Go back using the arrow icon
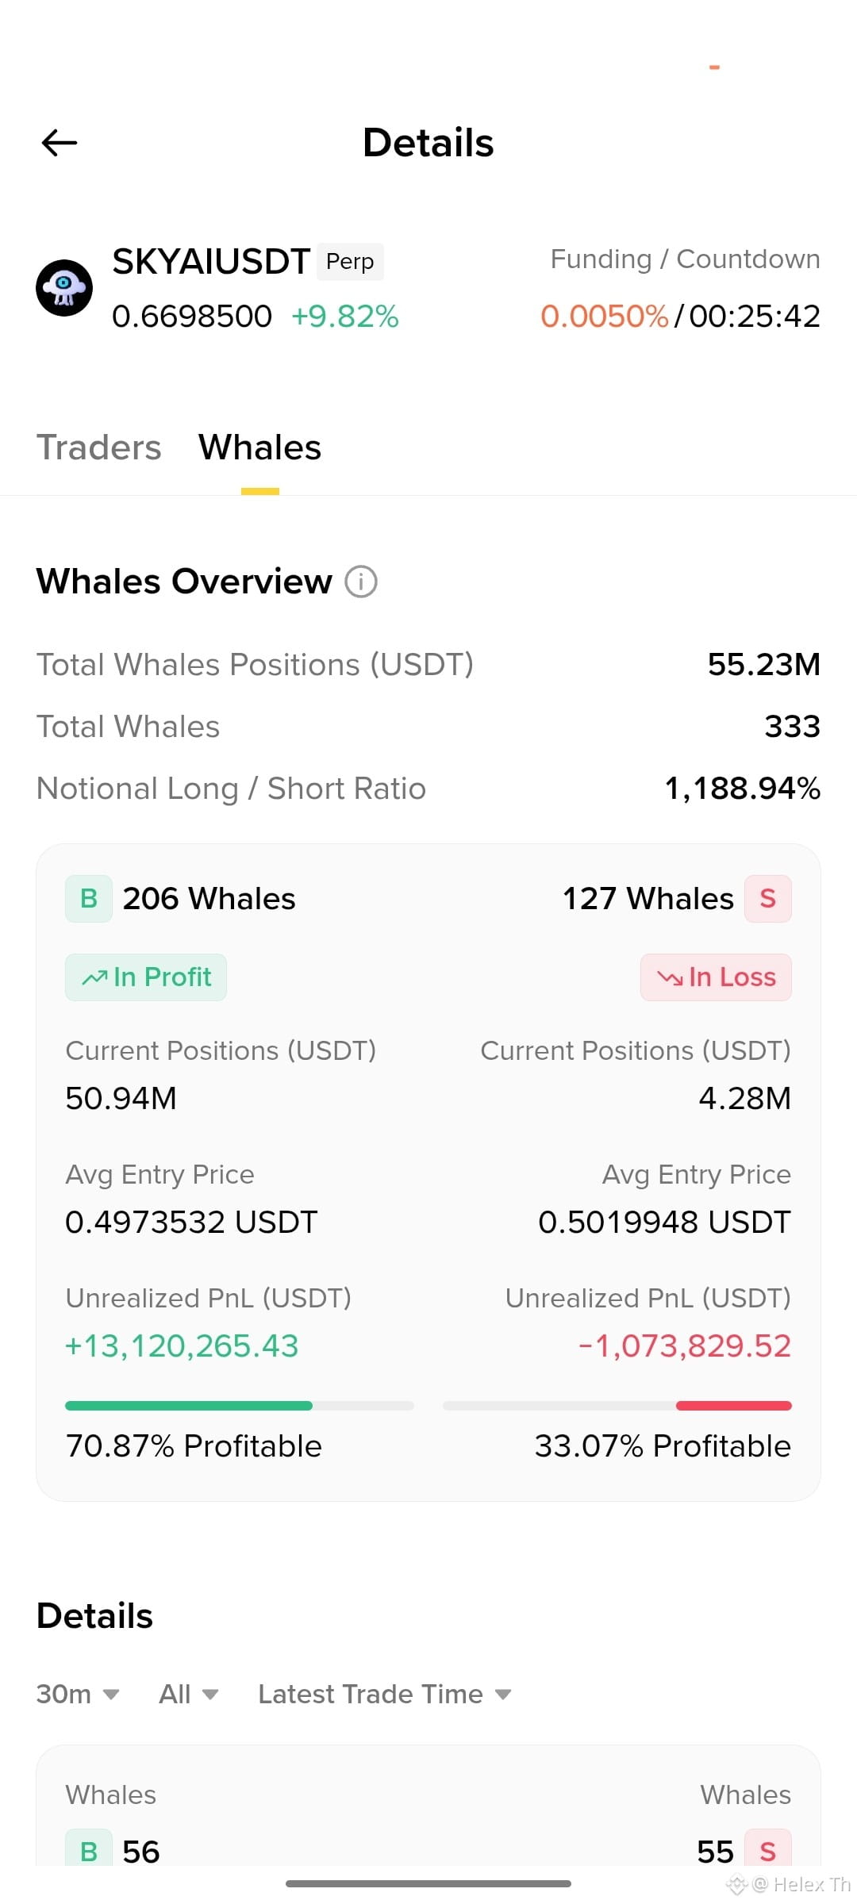 pos(60,143)
